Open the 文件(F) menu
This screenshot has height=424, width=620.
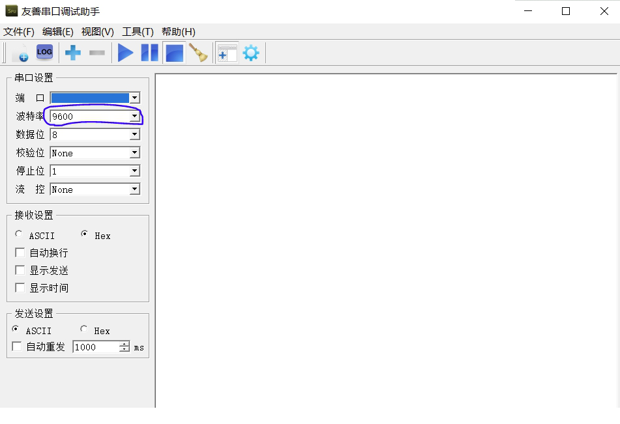click(19, 32)
